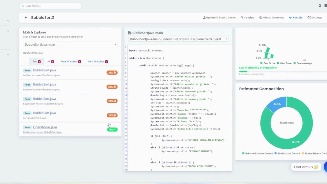The height and width of the screenshot is (184, 327).
Task: Focus the Get help search field
Action: point(50,6)
